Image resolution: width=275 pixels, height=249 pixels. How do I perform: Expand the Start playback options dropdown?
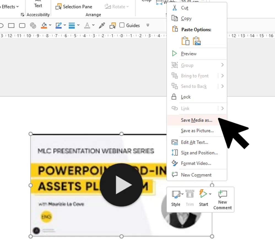pos(210,194)
